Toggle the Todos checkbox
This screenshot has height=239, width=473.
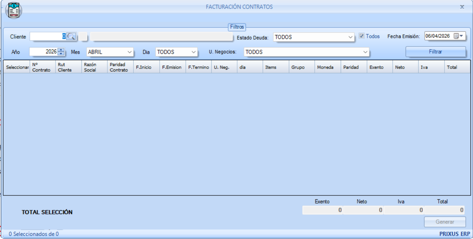pos(362,36)
